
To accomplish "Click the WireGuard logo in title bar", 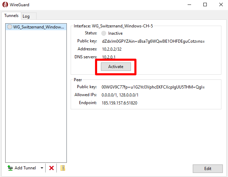I will 5,5.
